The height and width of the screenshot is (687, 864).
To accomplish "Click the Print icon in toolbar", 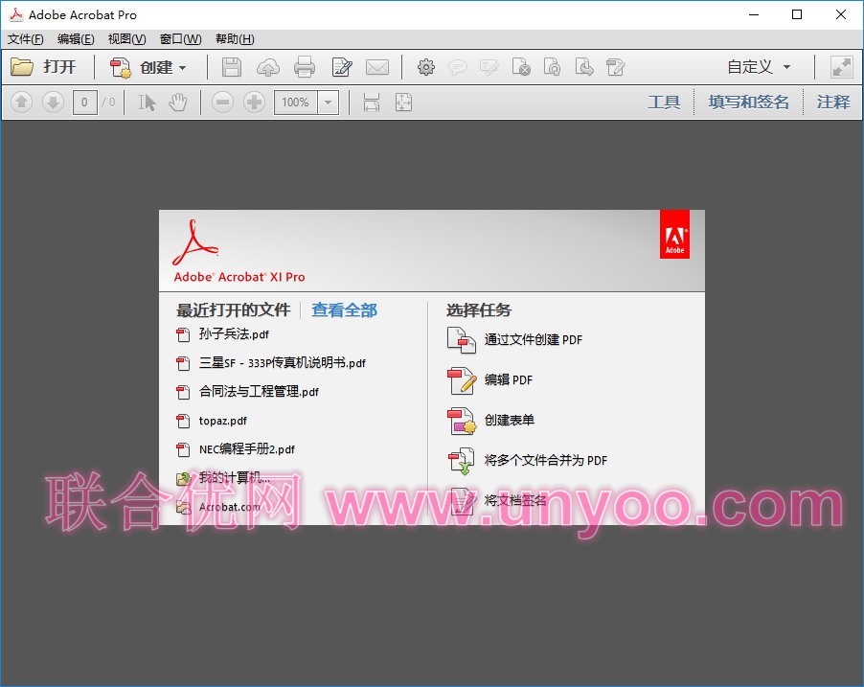I will click(305, 67).
